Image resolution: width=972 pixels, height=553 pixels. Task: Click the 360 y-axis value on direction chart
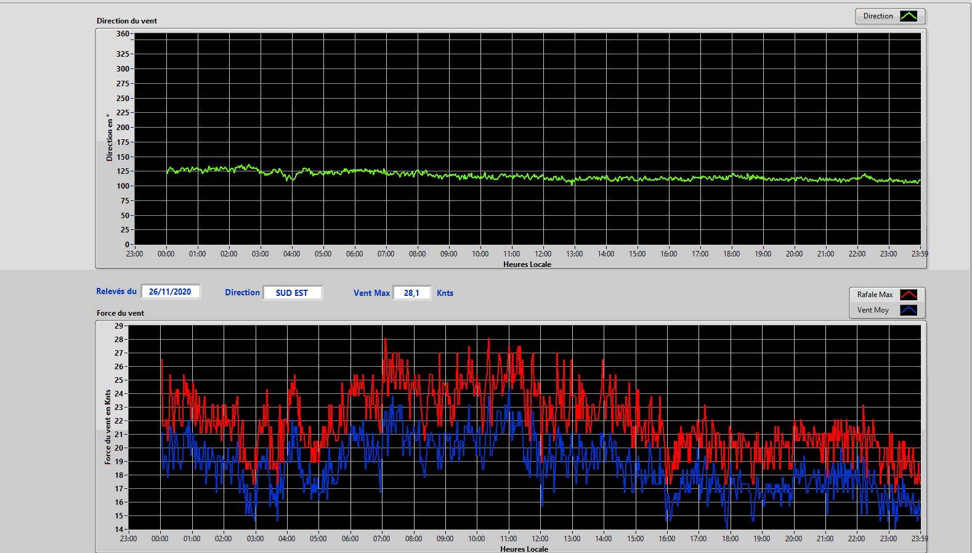pyautogui.click(x=123, y=34)
